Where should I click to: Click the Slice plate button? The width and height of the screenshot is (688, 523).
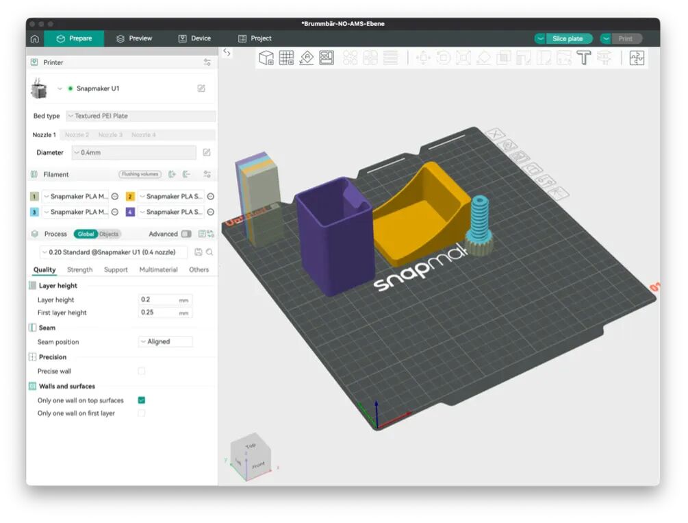569,38
